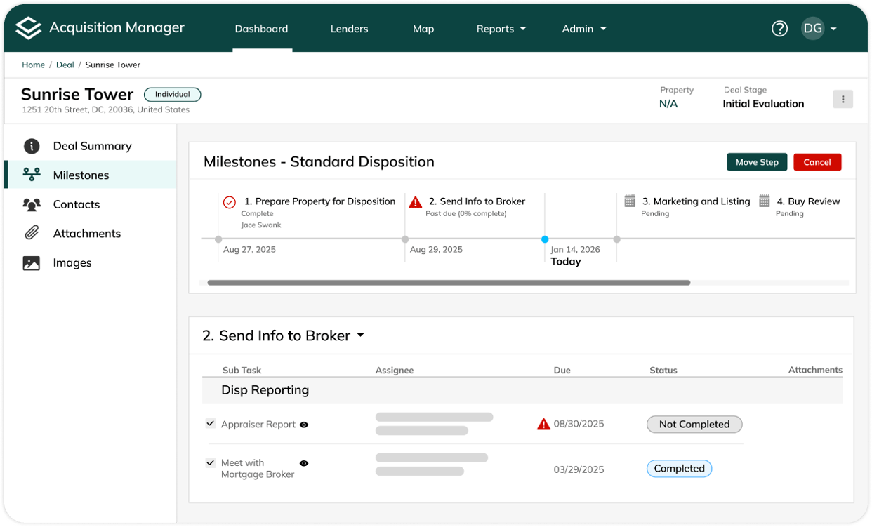Screen dimensions: 872x527
Task: Click the DG user avatar
Action: coord(813,29)
